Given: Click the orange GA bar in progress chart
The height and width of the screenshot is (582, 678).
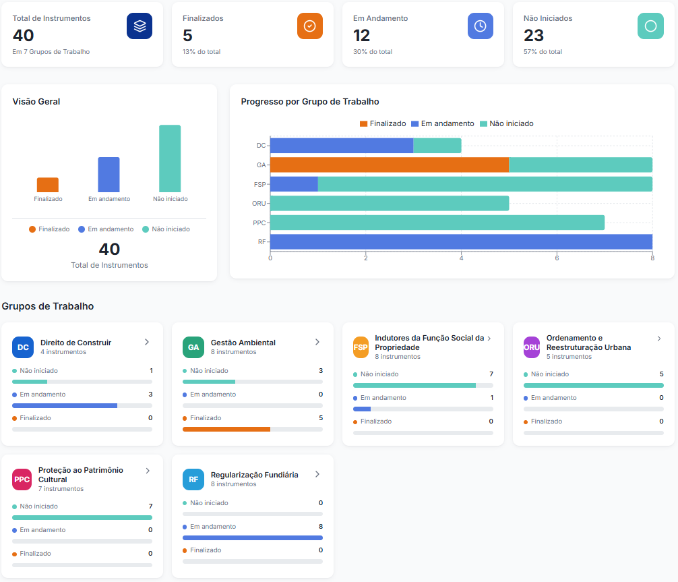Looking at the screenshot, I should click(x=389, y=165).
